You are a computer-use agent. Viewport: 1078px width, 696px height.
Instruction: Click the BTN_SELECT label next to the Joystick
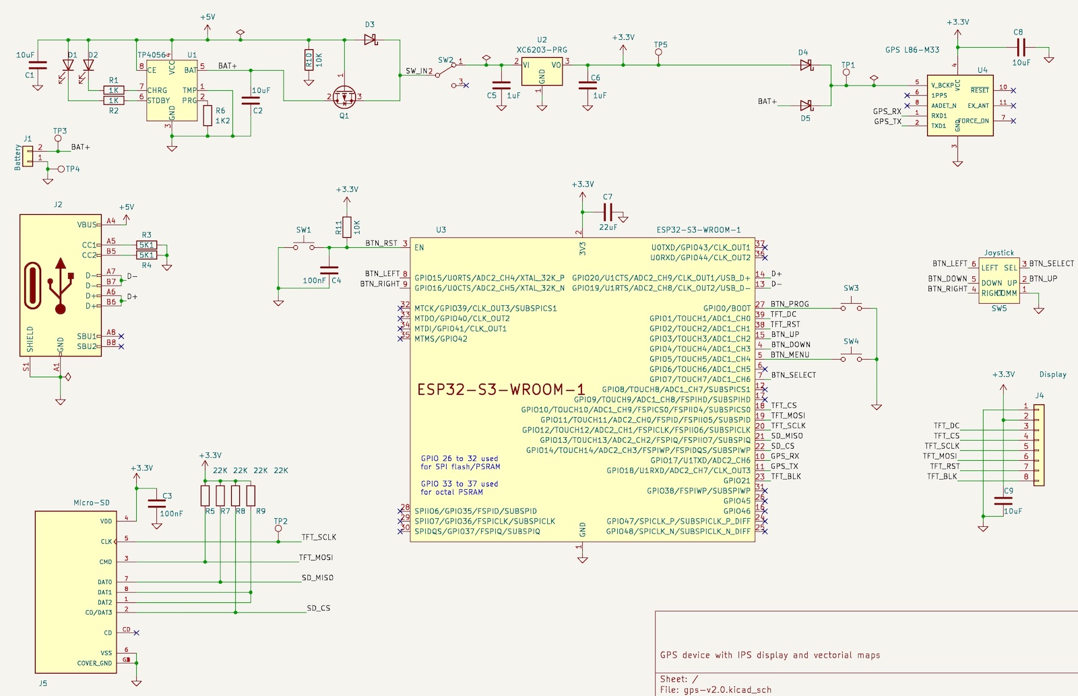(1052, 263)
